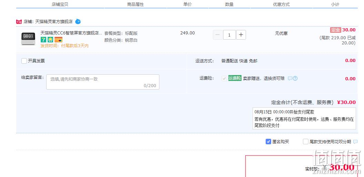Click the orange credit card badge
Screen dimensions: 364x177
click(59, 40)
